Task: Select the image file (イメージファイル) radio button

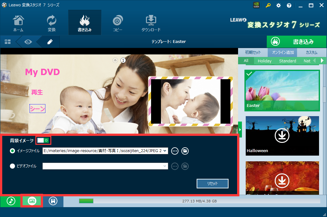Action: tap(12, 151)
